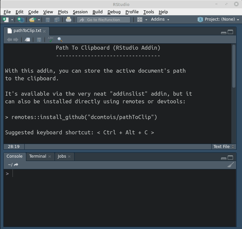Minimize the console pane
Image resolution: width=242 pixels, height=229 pixels.
(223, 158)
